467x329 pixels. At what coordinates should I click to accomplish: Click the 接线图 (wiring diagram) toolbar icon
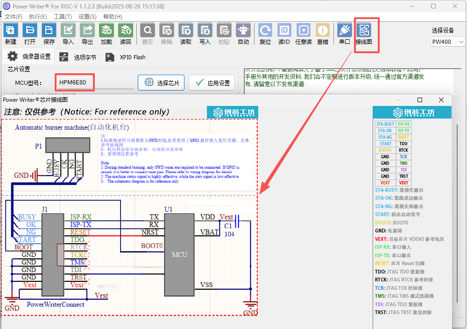(x=364, y=34)
